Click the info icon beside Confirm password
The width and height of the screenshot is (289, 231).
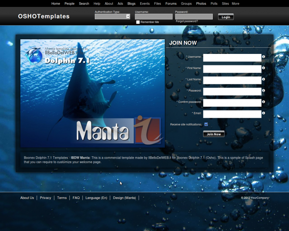point(264,102)
